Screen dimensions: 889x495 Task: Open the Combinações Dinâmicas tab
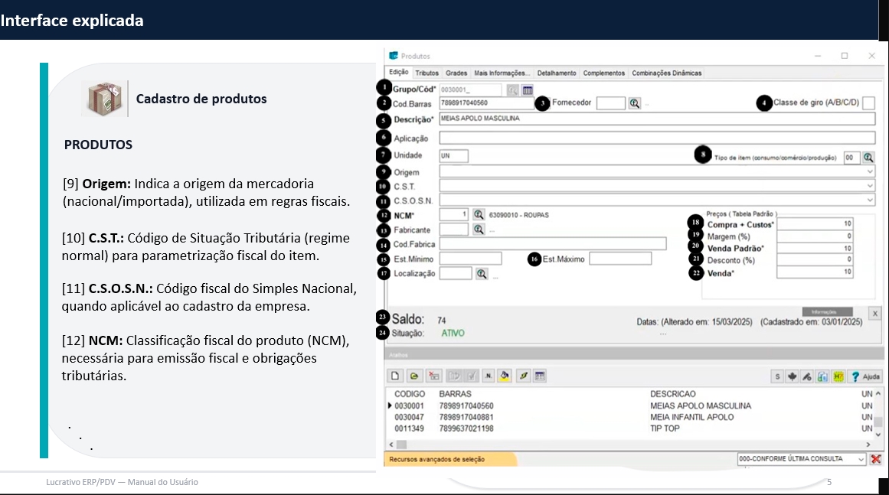tap(666, 73)
